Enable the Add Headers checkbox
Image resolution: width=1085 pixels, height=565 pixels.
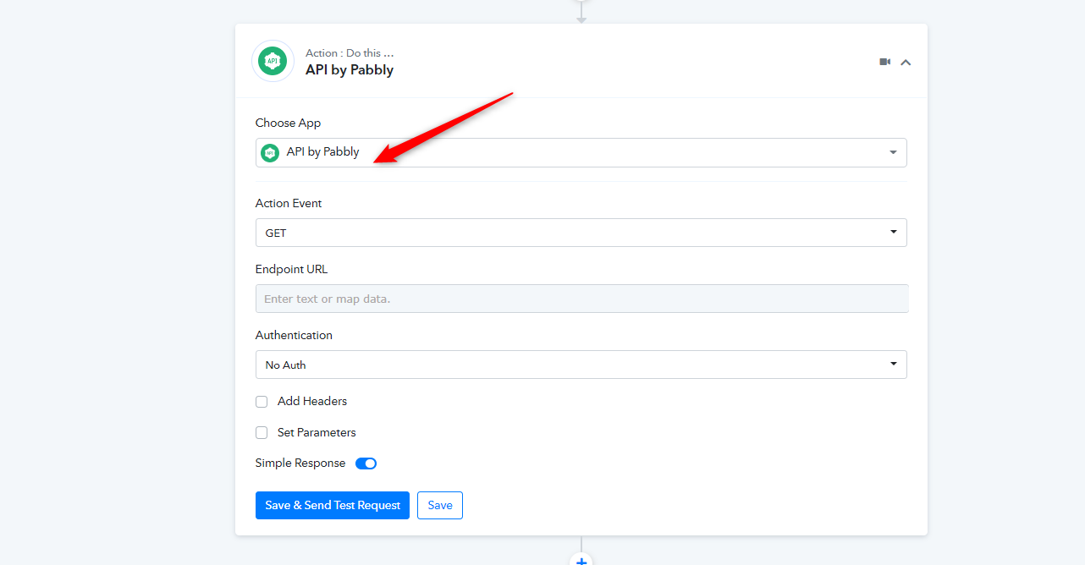click(262, 402)
